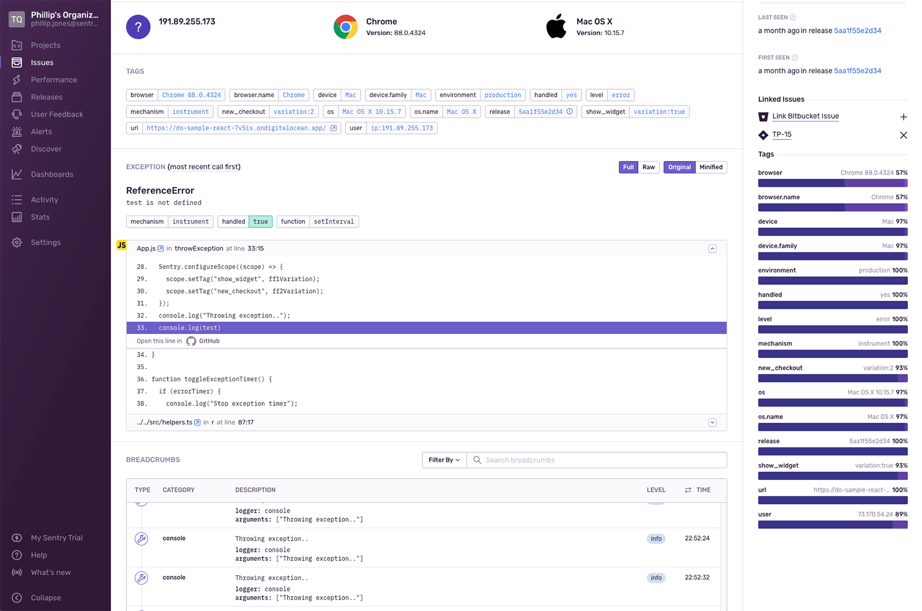Viewport: 922px width, 611px height.
Task: Open the Issues section in the sidebar
Action: (x=41, y=62)
